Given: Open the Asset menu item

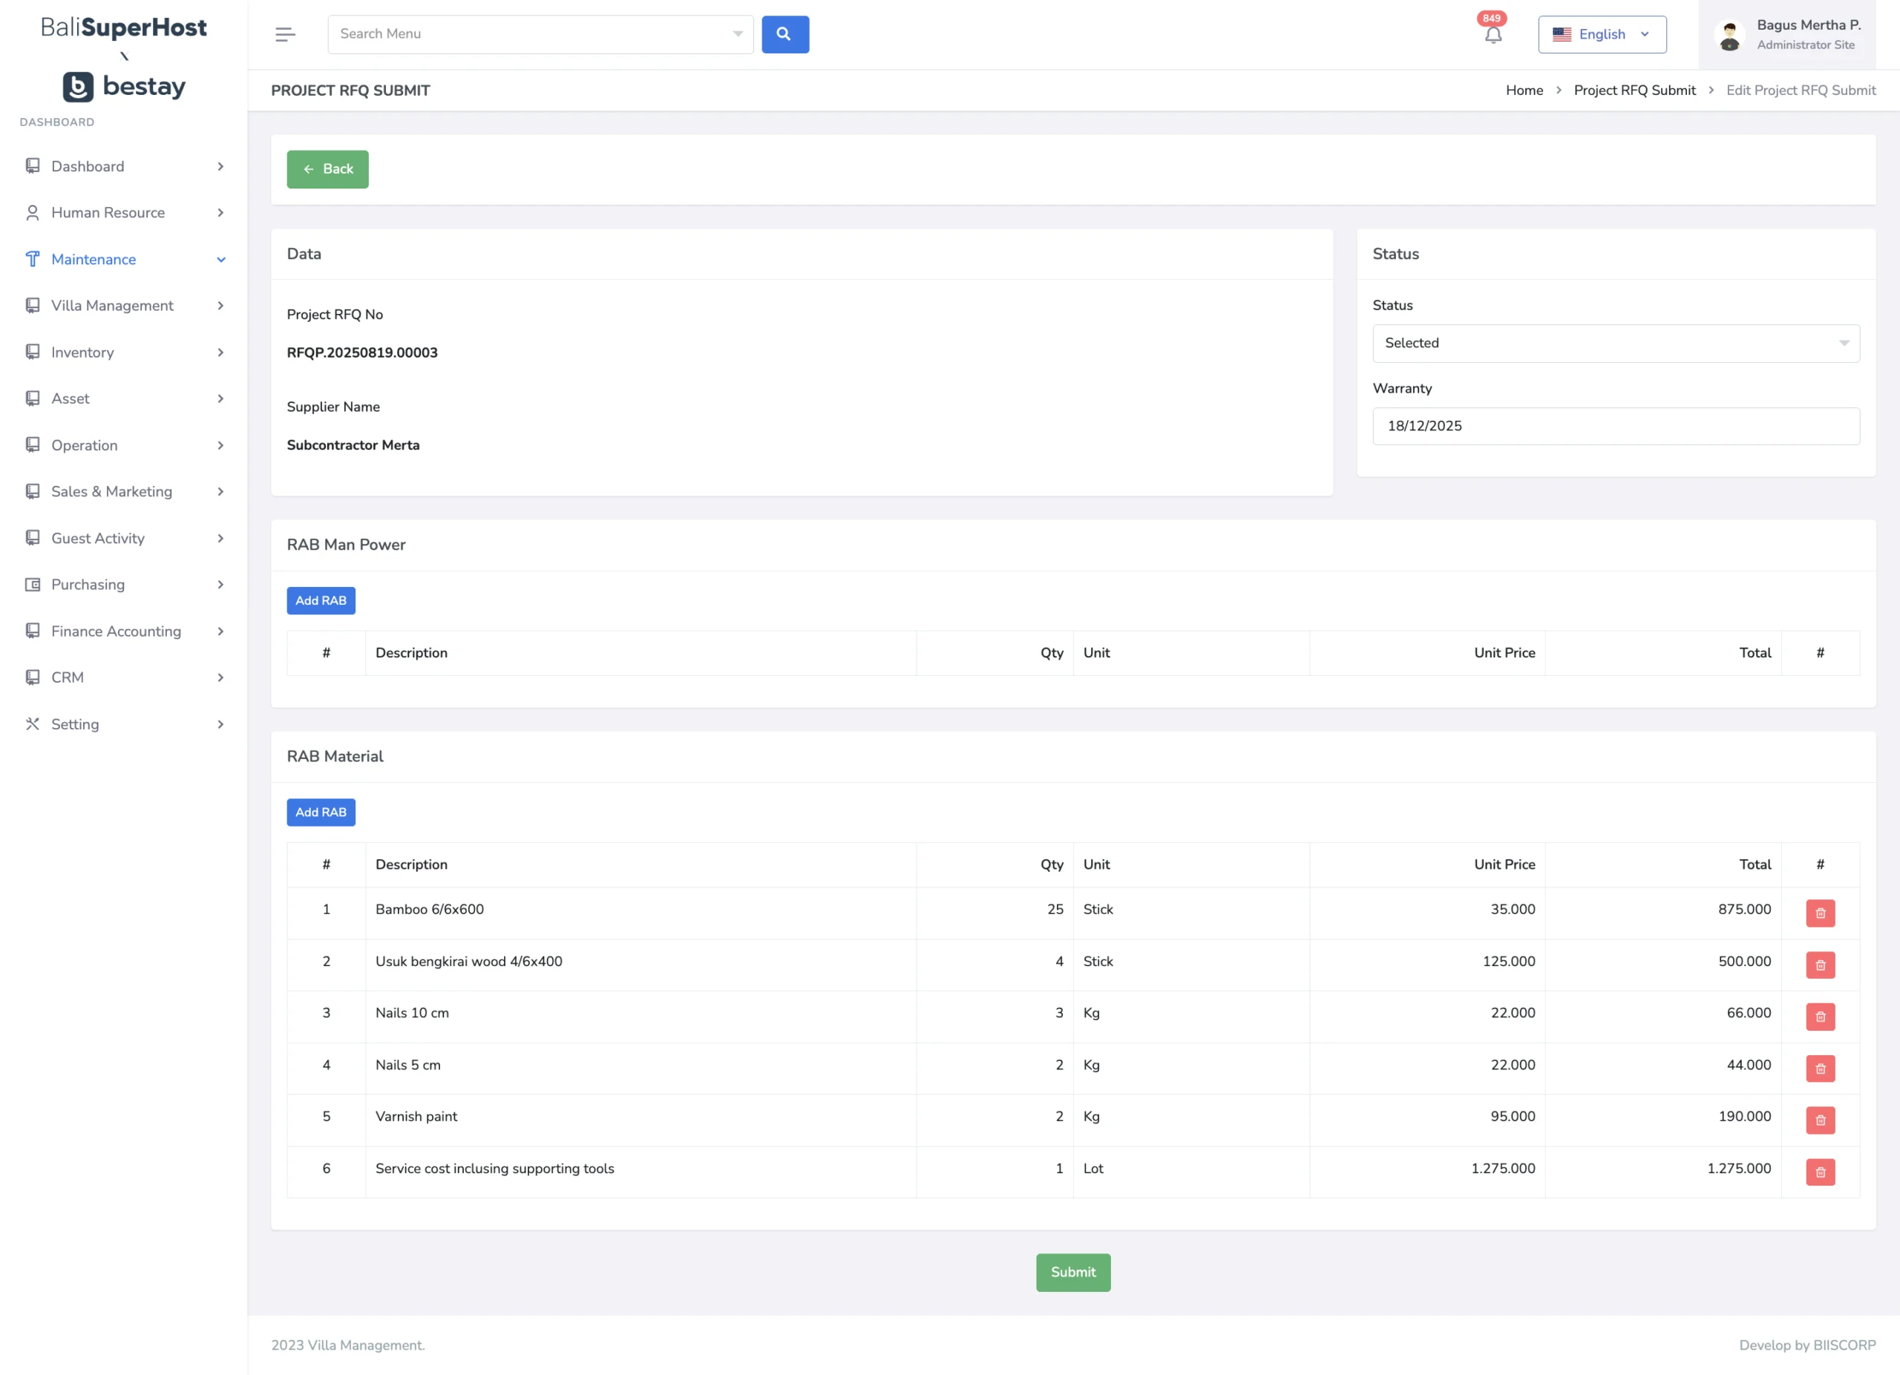Looking at the screenshot, I should (x=124, y=398).
